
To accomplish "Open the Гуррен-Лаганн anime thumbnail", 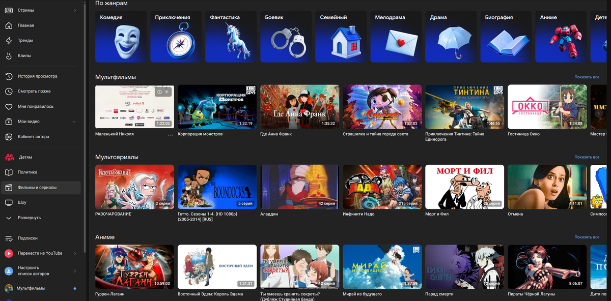I will [x=134, y=266].
